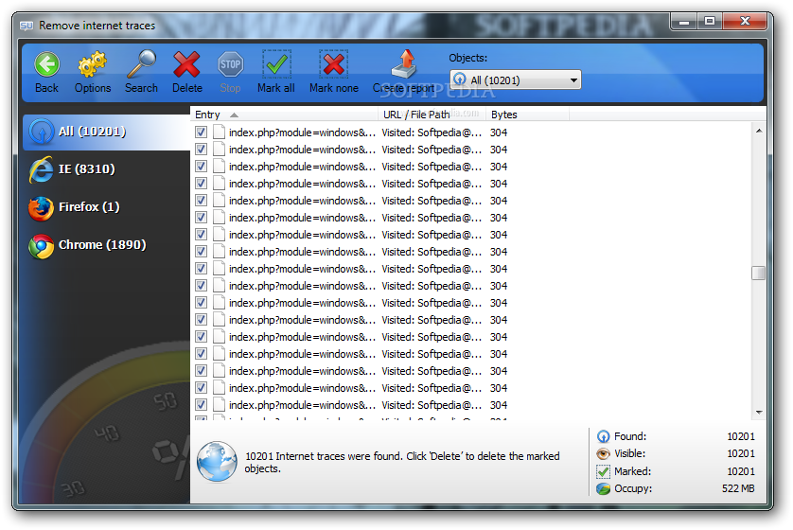The width and height of the screenshot is (793, 530).
Task: Uncheck the fifth entry's checkbox
Action: pos(201,201)
